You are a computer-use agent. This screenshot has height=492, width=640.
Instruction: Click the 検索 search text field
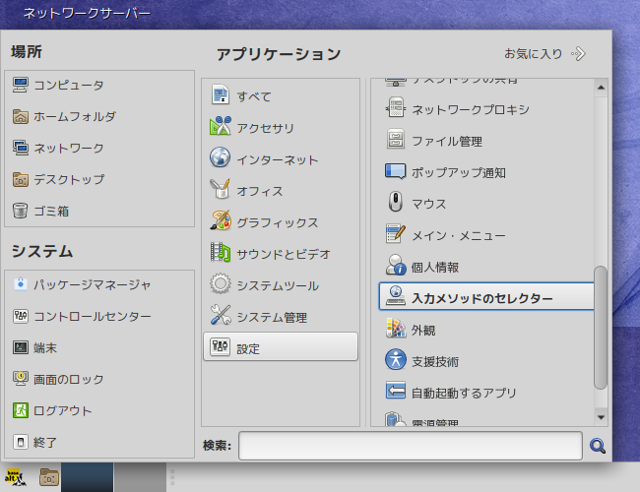[x=411, y=446]
